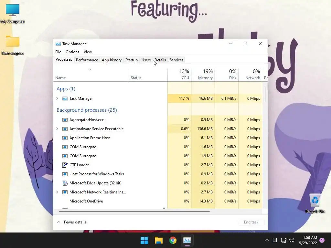Viewport: 331px width, 248px height.
Task: Click the AggregatorHost.exe process icon
Action: click(65, 120)
